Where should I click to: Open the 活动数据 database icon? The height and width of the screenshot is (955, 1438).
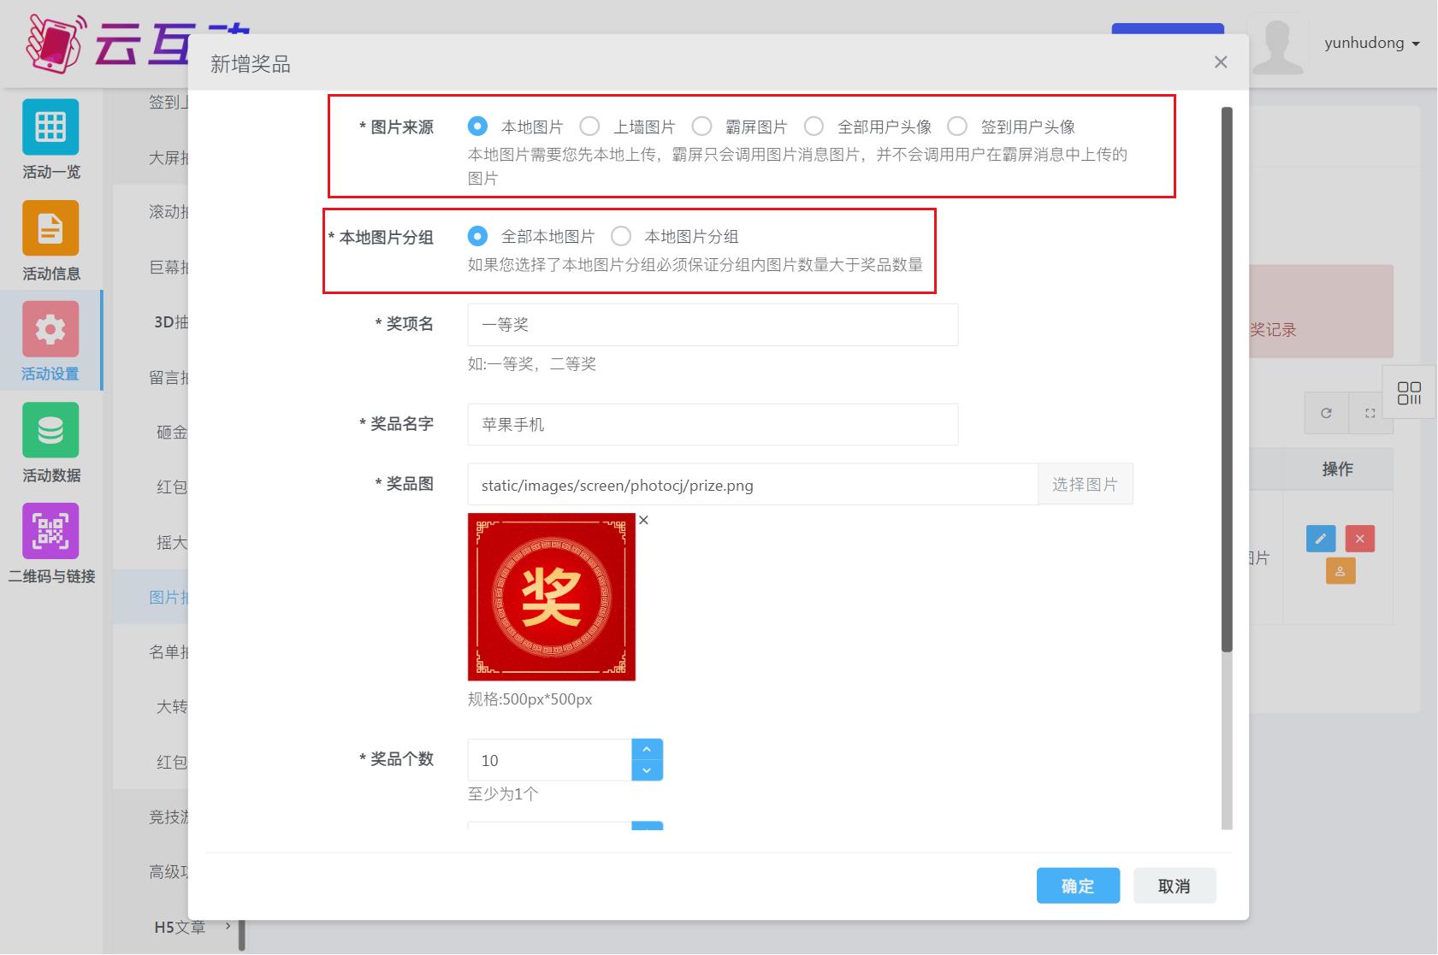50,430
